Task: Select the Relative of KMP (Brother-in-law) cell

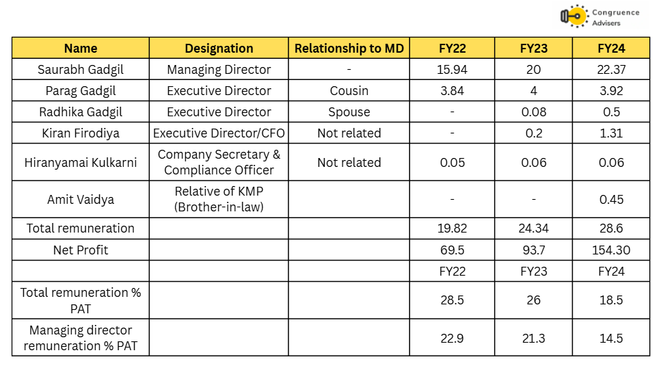Action: (x=219, y=199)
